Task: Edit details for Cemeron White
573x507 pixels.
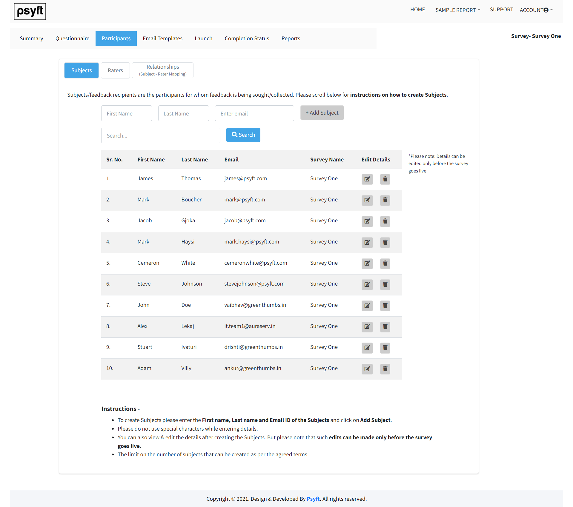Action: pos(367,263)
